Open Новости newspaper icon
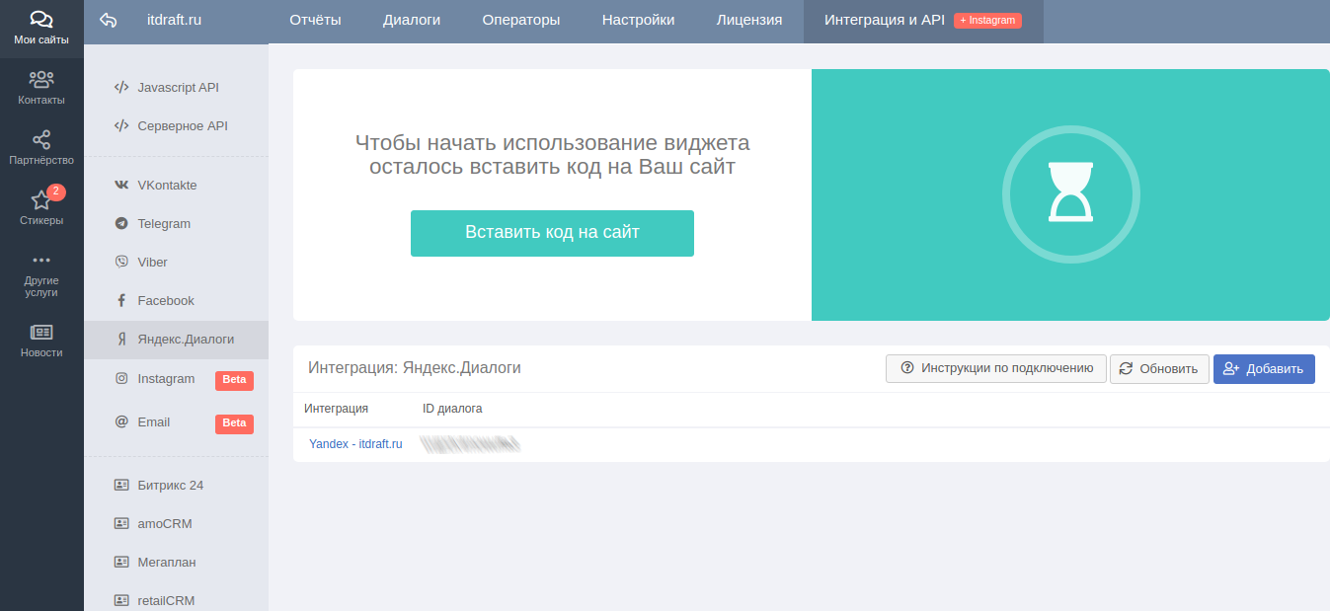This screenshot has height=611, width=1330. (41, 333)
